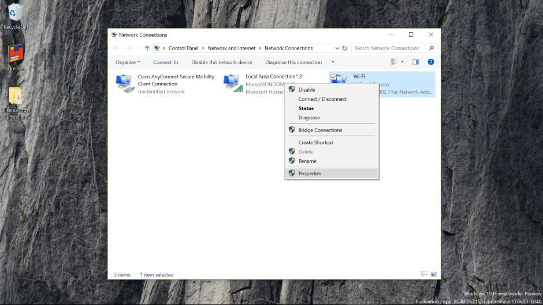Image resolution: width=543 pixels, height=305 pixels.
Task: Click the Up one level arrow
Action: coord(147,48)
